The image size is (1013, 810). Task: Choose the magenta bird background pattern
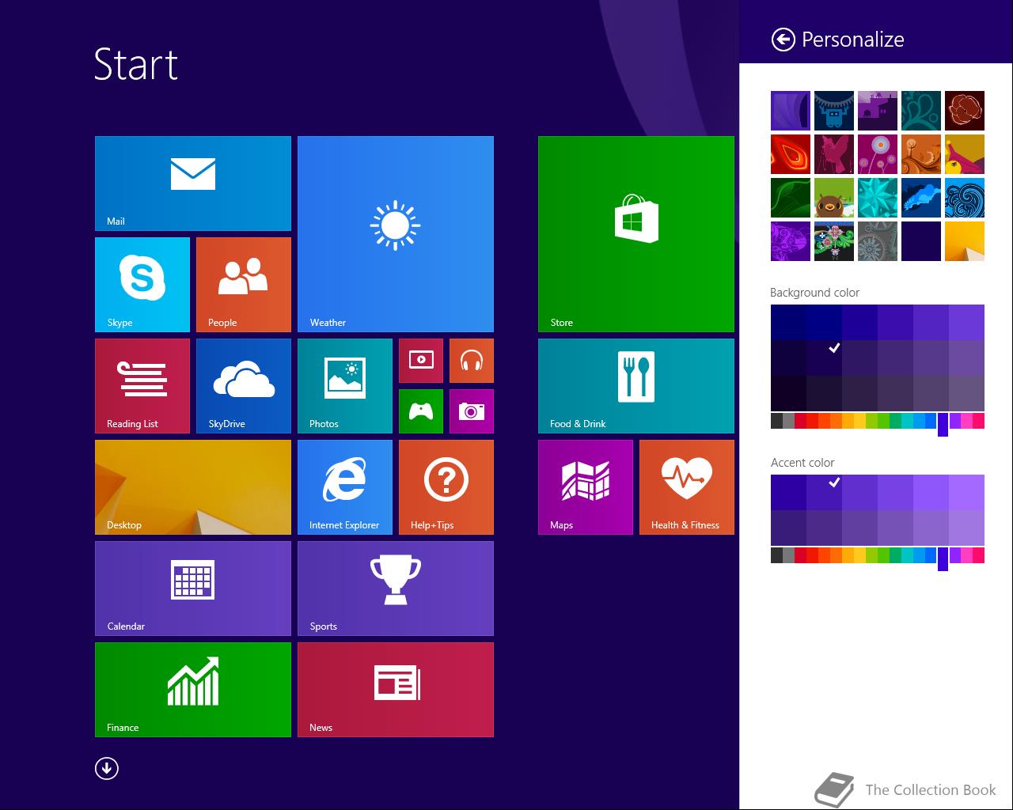point(834,154)
